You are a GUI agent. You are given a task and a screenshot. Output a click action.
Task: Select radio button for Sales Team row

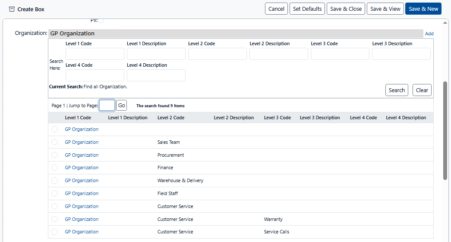tap(54, 142)
